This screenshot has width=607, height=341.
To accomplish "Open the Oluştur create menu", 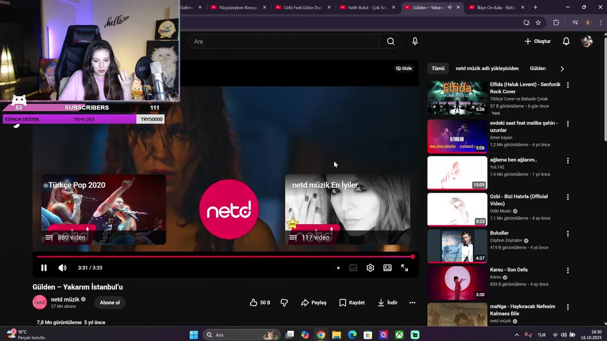I will pos(537,41).
